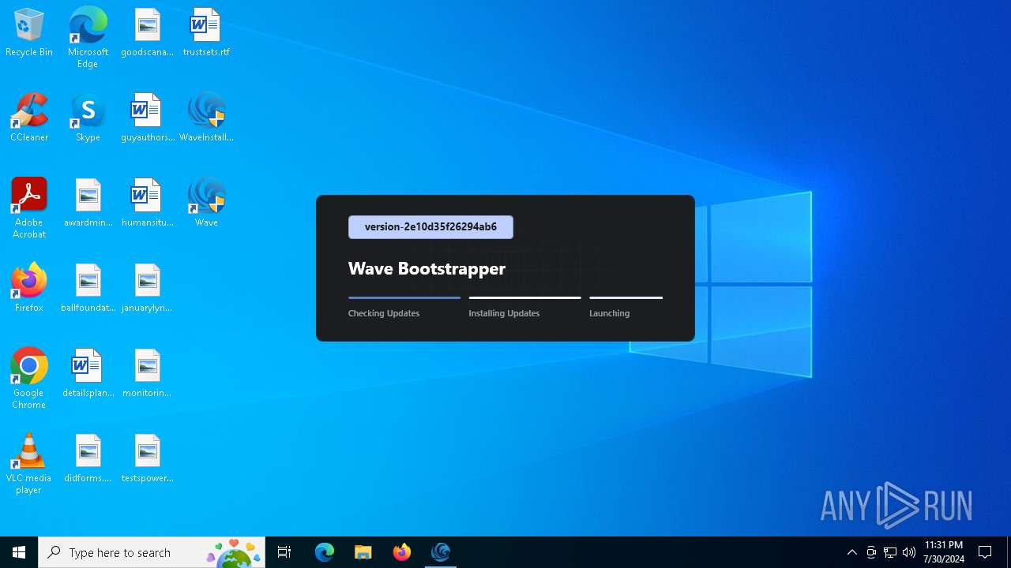
Task: Select the testspower... image file icon
Action: coord(147,459)
